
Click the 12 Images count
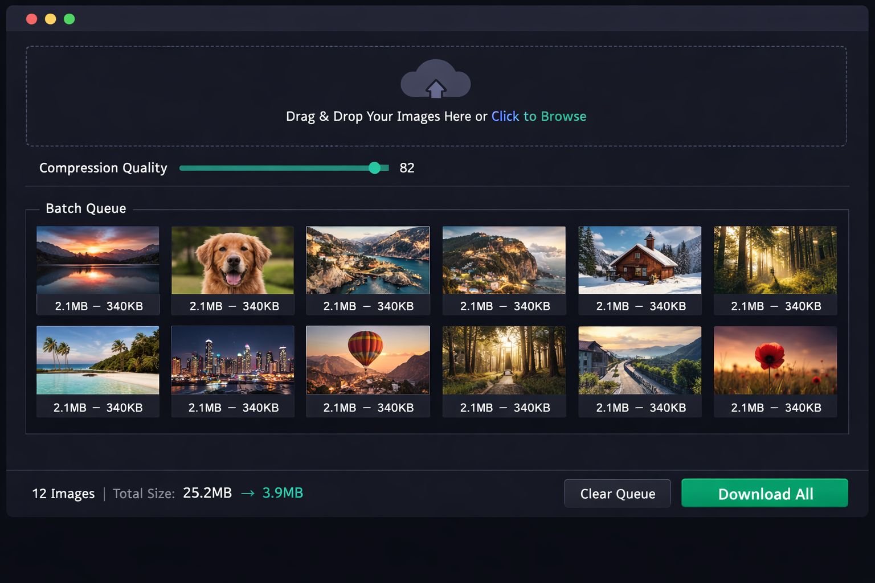pos(63,493)
